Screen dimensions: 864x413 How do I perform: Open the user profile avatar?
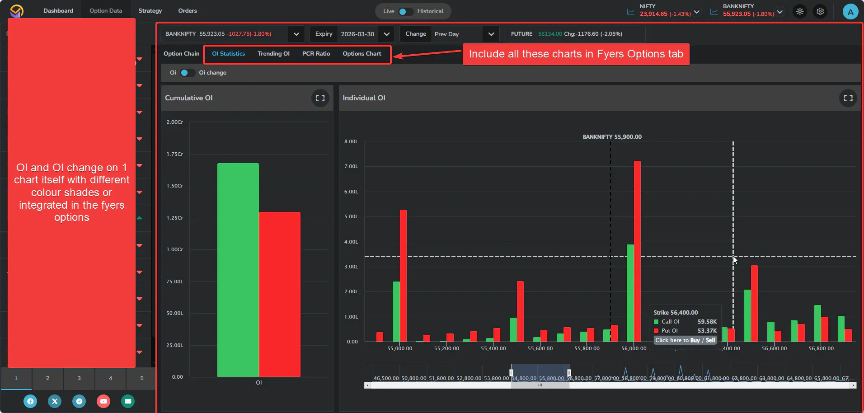pyautogui.click(x=850, y=12)
